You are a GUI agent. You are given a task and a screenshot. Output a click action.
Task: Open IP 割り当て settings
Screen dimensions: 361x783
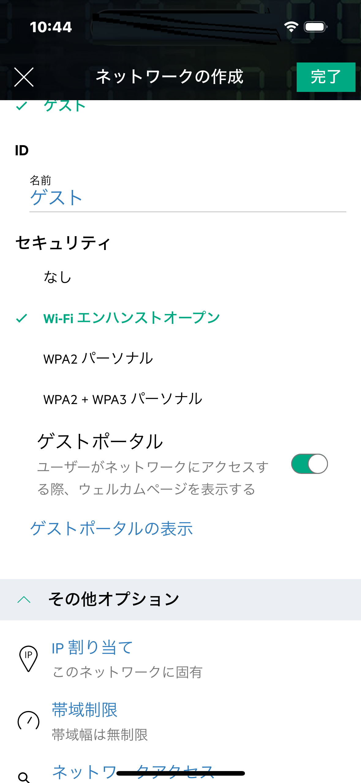coord(92,648)
